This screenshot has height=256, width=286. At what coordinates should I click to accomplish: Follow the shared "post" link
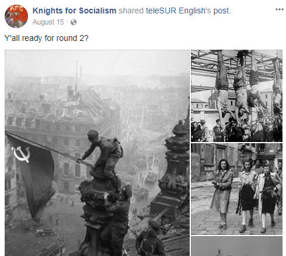click(221, 11)
